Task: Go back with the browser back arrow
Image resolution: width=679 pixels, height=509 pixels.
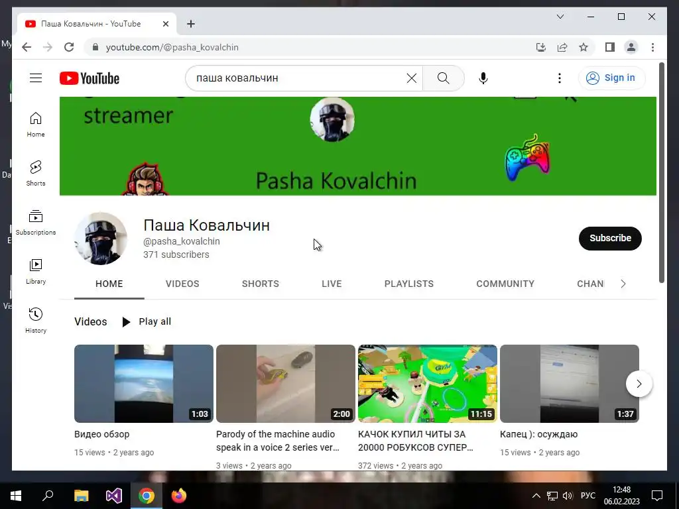Action: [27, 47]
